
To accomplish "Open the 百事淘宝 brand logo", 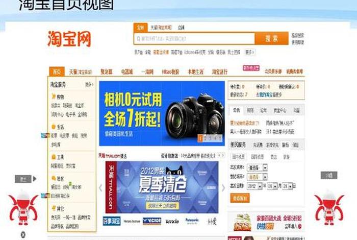I will pyautogui.click(x=112, y=221).
